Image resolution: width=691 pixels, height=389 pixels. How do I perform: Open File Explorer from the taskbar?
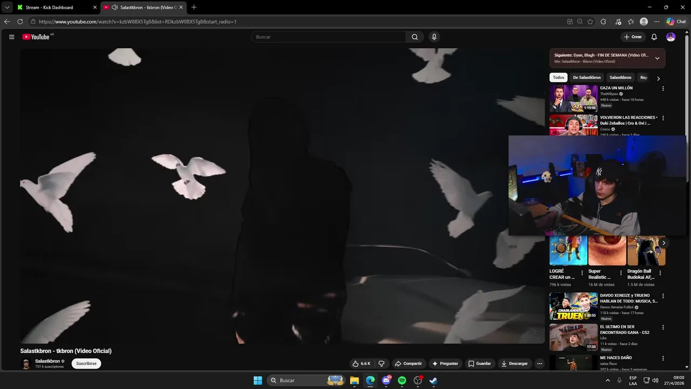(355, 380)
